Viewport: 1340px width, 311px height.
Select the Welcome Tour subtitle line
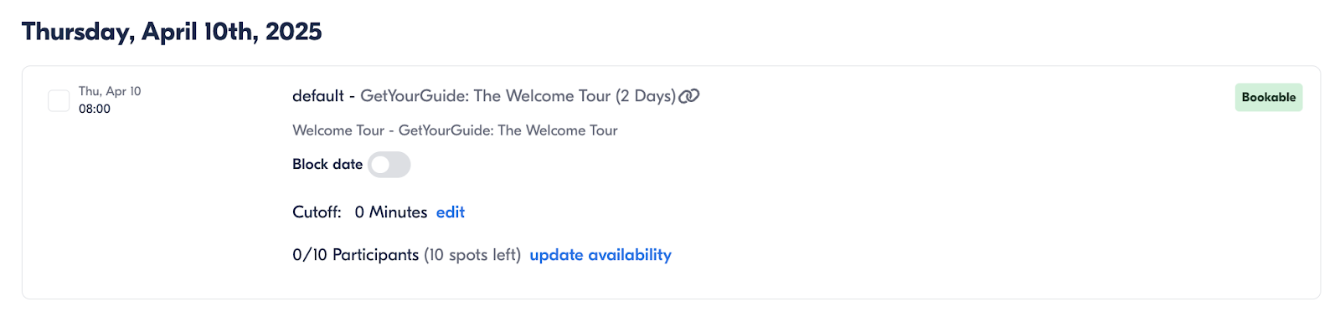tap(455, 130)
